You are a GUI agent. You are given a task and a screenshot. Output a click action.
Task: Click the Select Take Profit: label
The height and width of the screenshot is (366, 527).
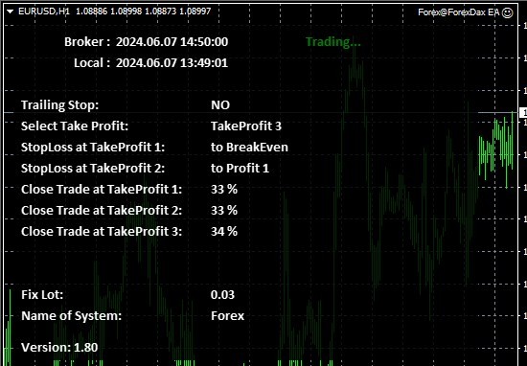tap(75, 126)
